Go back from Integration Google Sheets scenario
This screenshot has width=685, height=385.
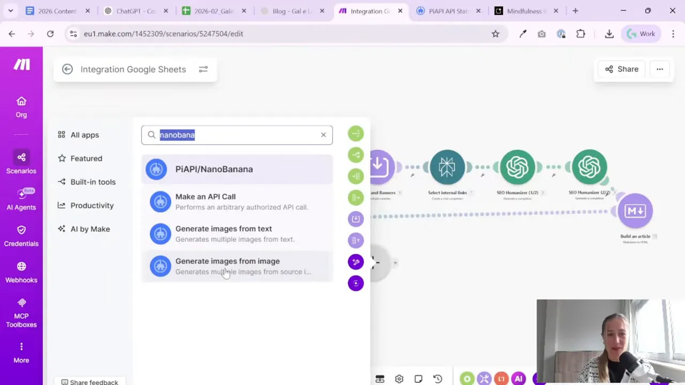pyautogui.click(x=67, y=69)
